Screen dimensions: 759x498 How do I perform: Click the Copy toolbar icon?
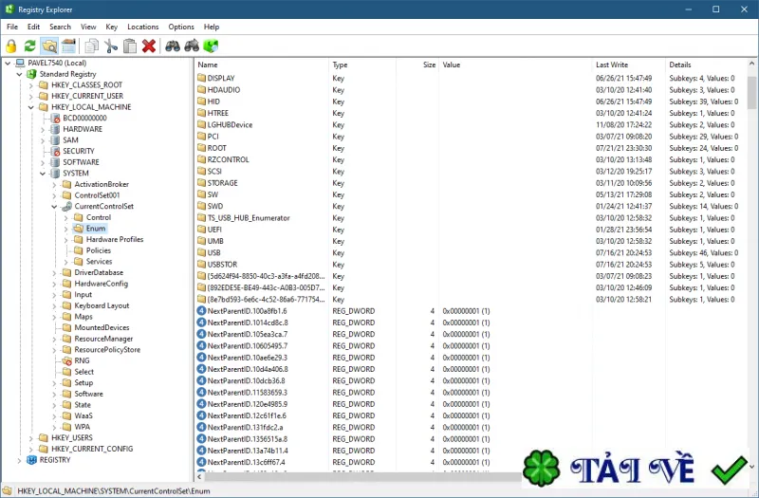[x=91, y=46]
